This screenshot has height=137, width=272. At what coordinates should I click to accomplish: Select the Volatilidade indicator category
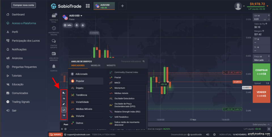(x=86, y=102)
